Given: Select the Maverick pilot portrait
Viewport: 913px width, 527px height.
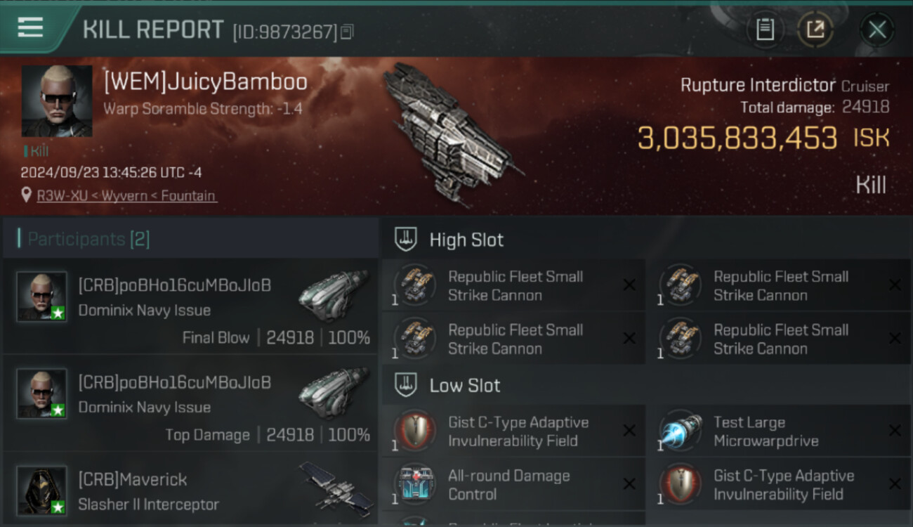Looking at the screenshot, I should click(x=41, y=490).
